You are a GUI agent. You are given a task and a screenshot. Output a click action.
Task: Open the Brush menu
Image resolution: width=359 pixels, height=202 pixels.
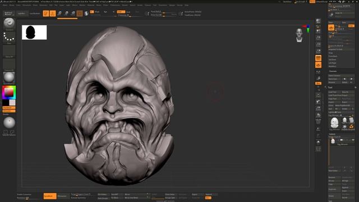click(x=11, y=5)
